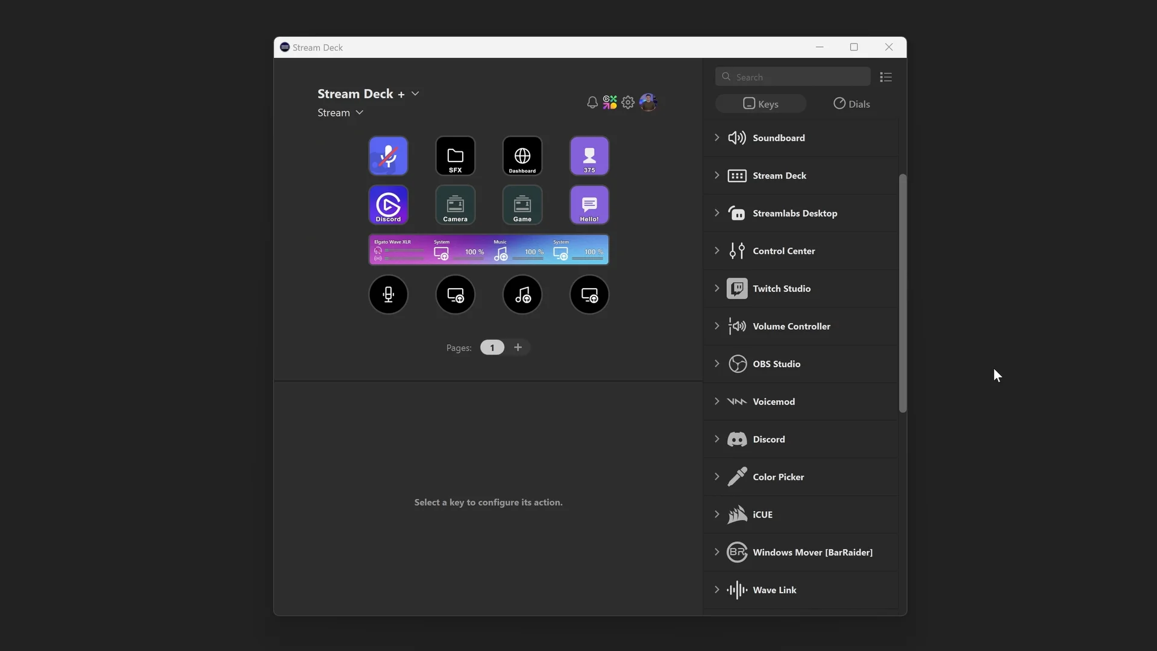Open the SFX folder key

(455, 156)
